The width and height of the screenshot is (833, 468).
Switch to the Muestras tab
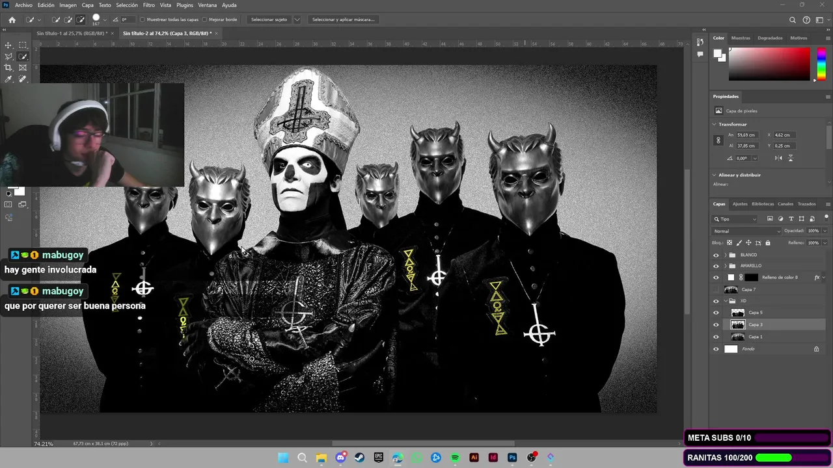tap(741, 38)
